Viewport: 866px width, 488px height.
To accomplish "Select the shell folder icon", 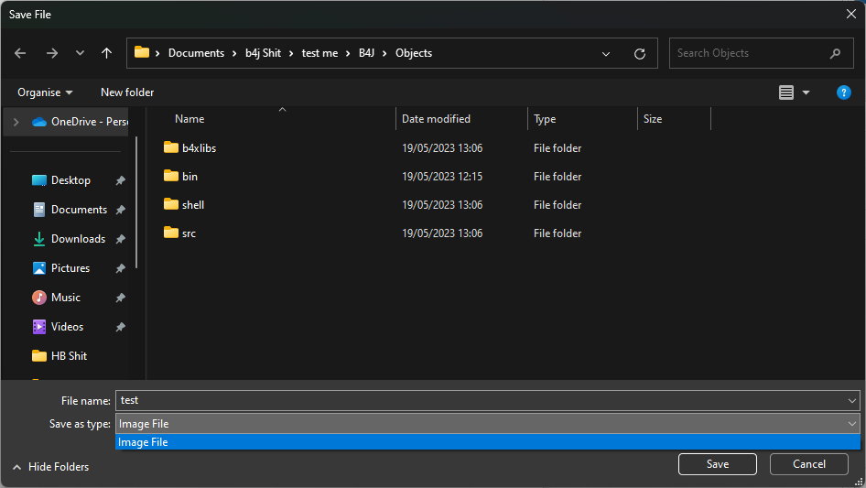I will click(x=170, y=205).
